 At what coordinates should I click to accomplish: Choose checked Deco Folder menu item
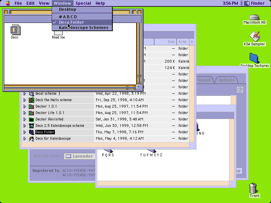(82, 22)
